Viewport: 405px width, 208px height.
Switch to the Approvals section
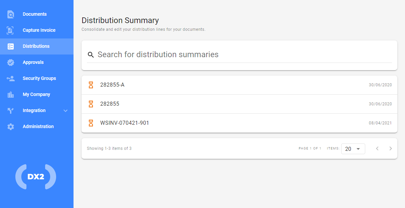point(33,62)
